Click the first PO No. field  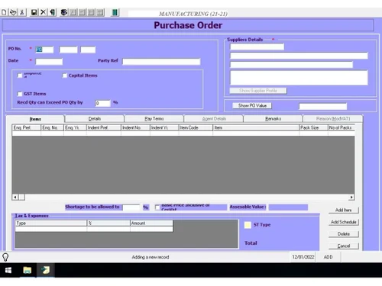(44, 50)
